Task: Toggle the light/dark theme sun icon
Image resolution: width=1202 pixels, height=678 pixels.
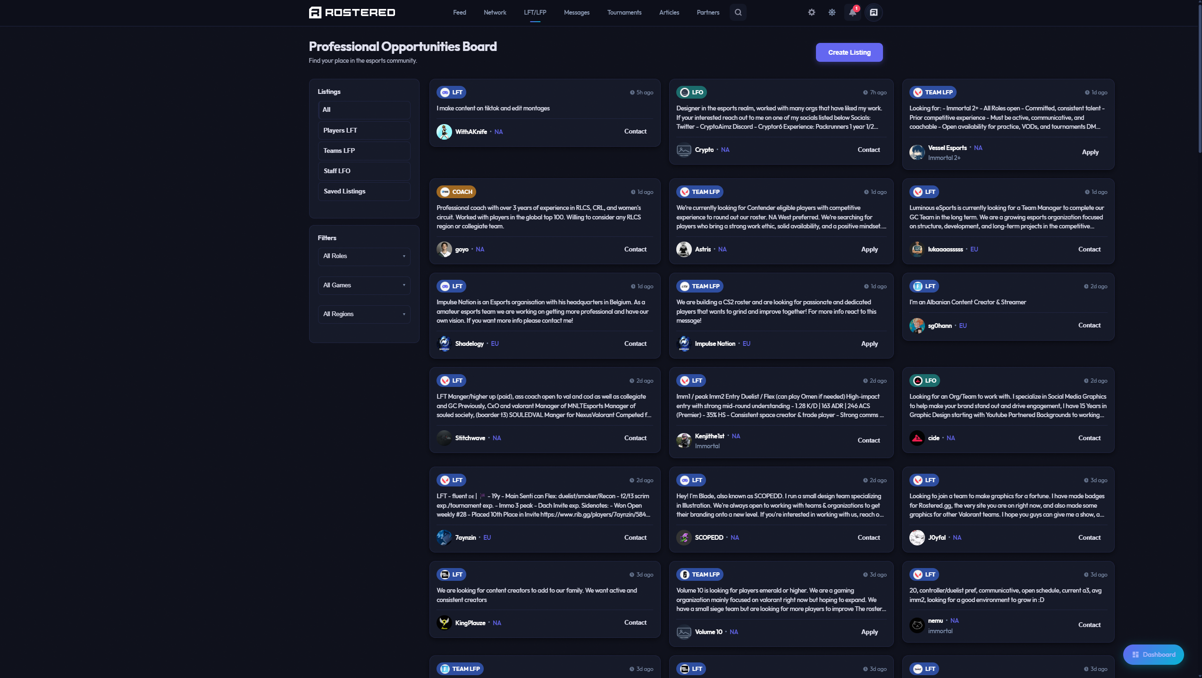Action: (x=832, y=13)
